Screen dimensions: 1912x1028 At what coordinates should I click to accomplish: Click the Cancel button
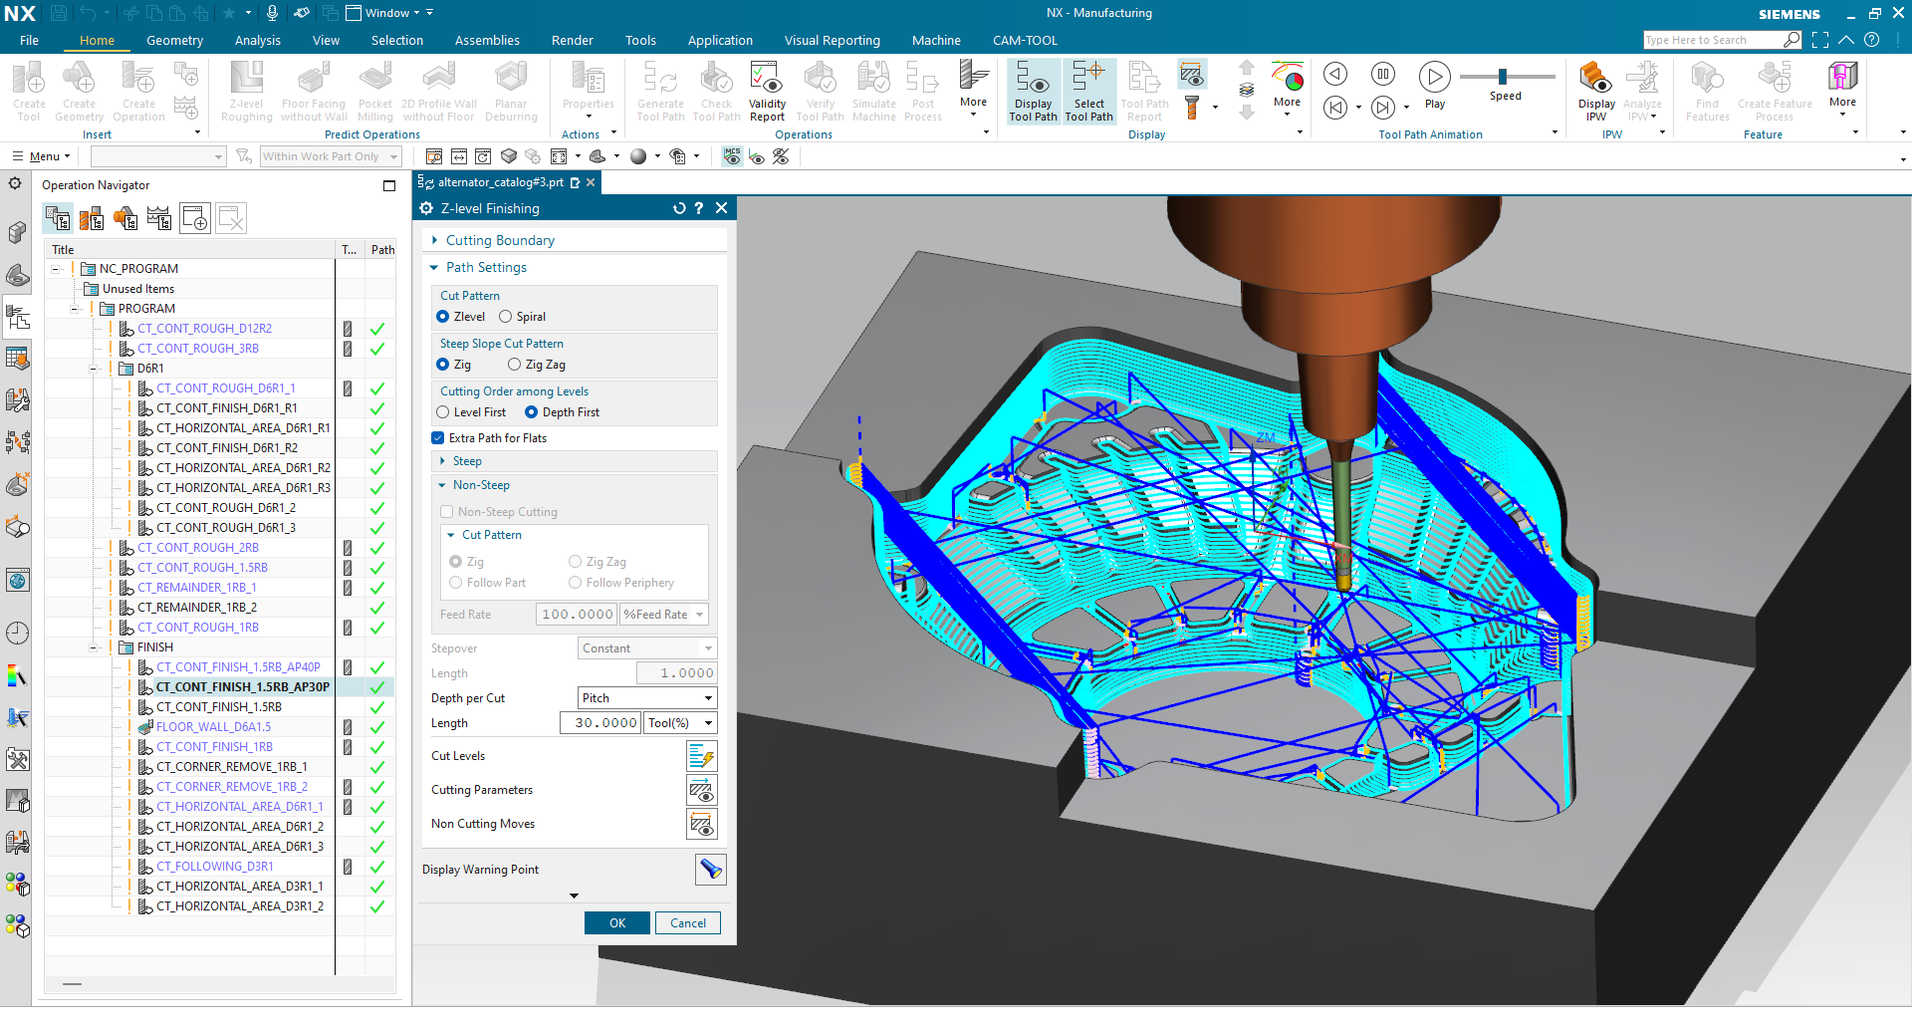click(x=687, y=923)
